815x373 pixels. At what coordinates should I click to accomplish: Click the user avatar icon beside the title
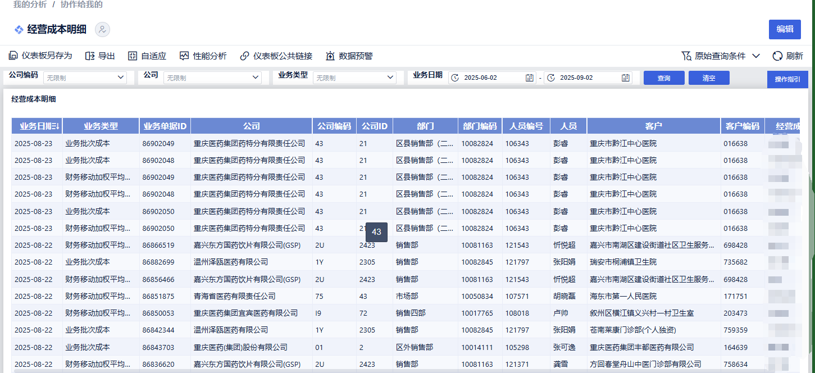102,30
